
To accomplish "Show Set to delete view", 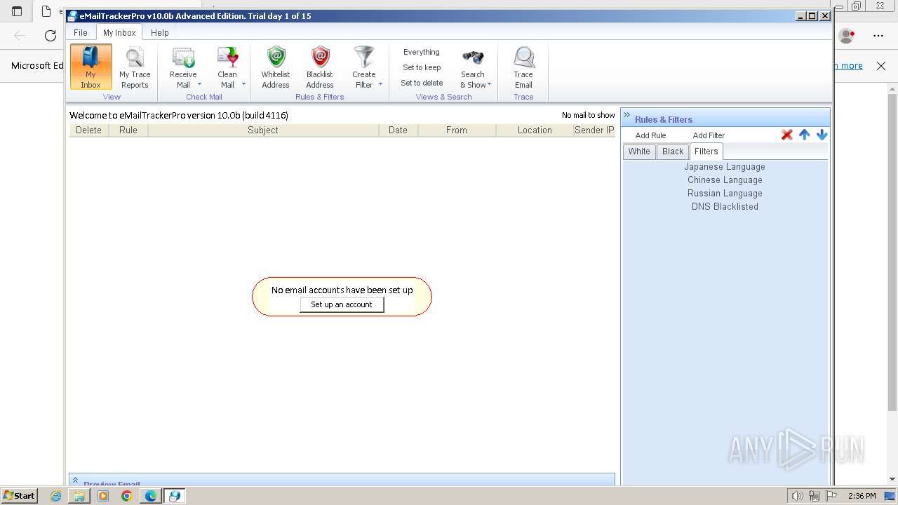I will pos(422,83).
